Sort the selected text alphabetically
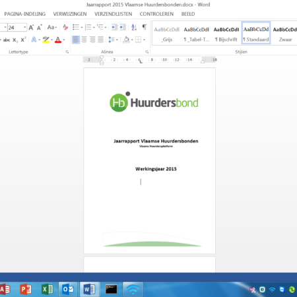The image size is (297, 297). 134,27
